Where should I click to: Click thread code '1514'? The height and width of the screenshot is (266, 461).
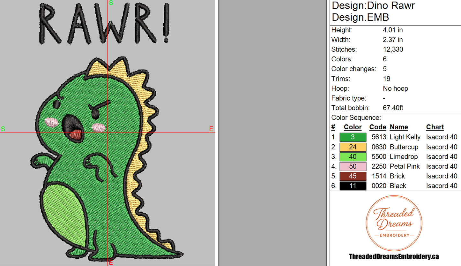[x=379, y=176]
